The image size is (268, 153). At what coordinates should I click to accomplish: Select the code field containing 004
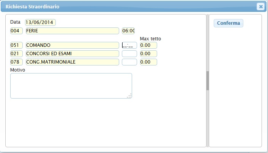(x=17, y=31)
